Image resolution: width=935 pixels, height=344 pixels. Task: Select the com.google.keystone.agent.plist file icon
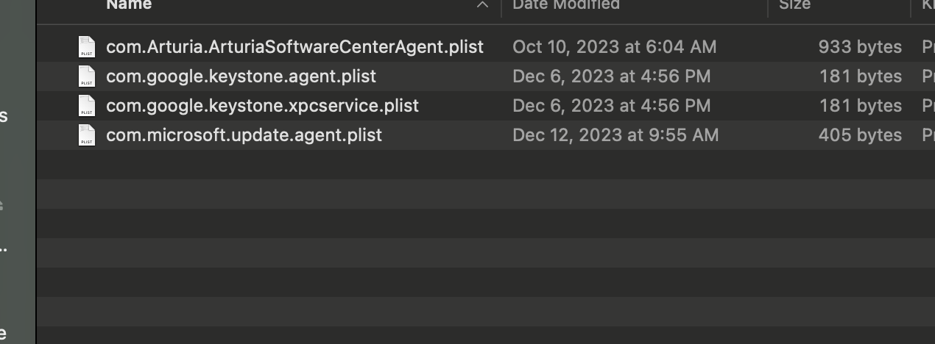click(87, 76)
